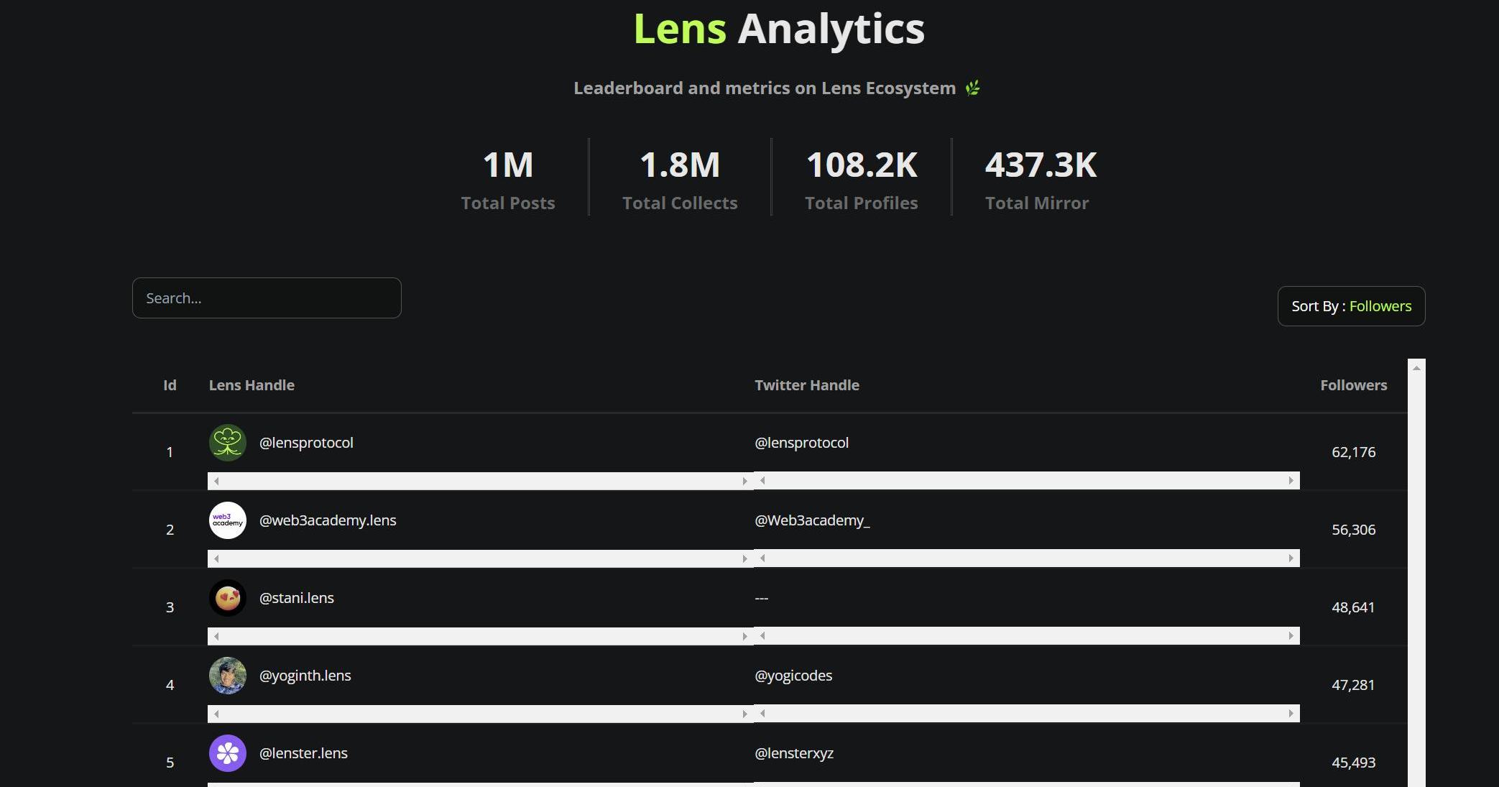The image size is (1499, 787).
Task: Click right arrow under @lensprotocol twitter handle
Action: [1291, 480]
